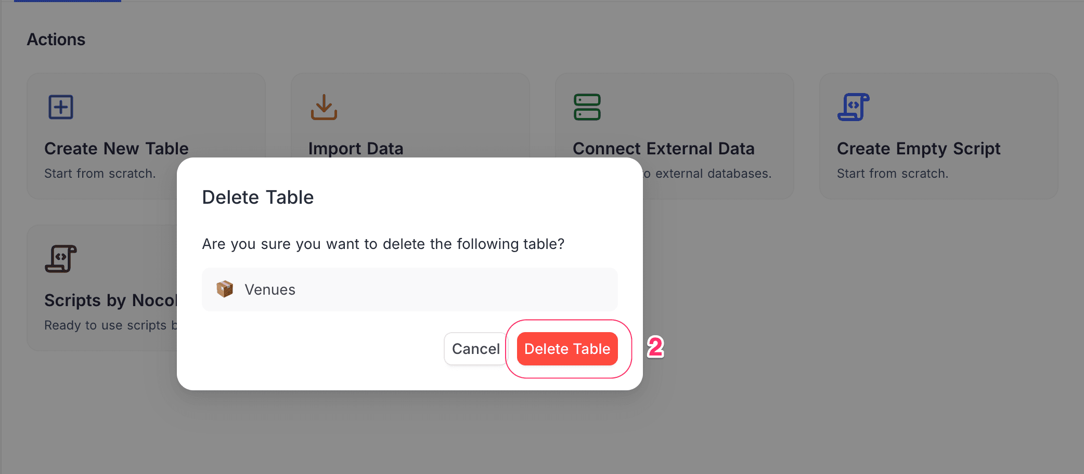Click the Delete Table dialog heading
The image size is (1084, 474).
click(x=258, y=197)
